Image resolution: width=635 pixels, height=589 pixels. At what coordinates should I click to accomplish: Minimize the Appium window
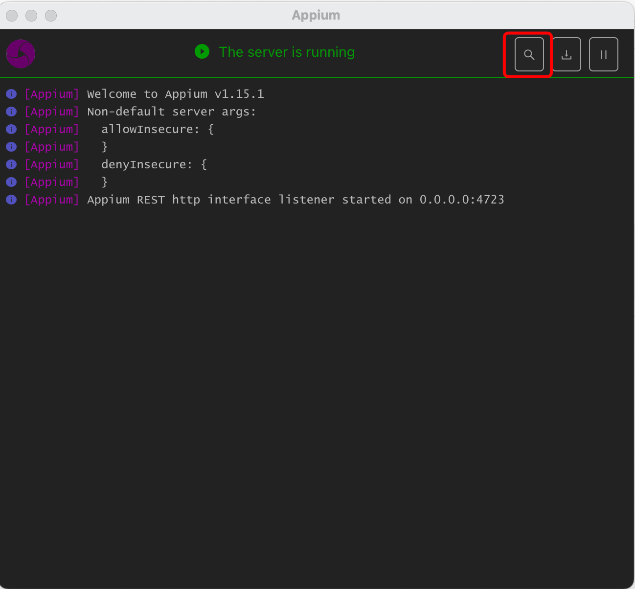tap(31, 16)
